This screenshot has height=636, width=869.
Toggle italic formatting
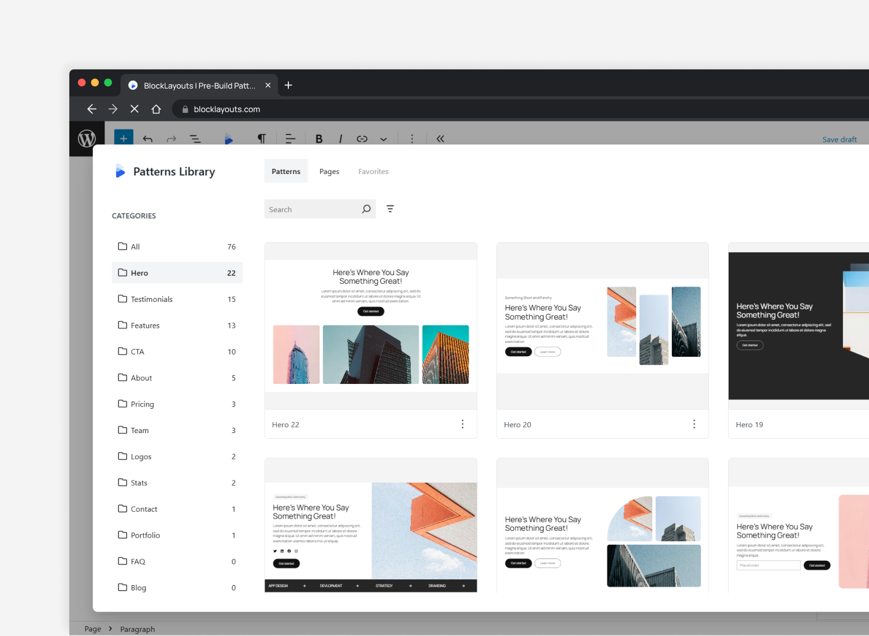click(340, 139)
